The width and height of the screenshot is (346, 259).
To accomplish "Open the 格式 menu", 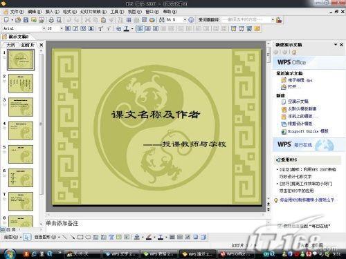I will coord(70,12).
